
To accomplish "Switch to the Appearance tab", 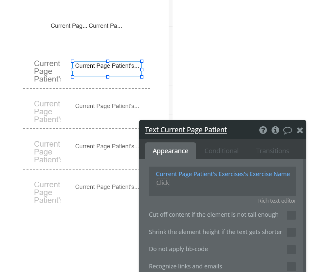I will pyautogui.click(x=170, y=151).
